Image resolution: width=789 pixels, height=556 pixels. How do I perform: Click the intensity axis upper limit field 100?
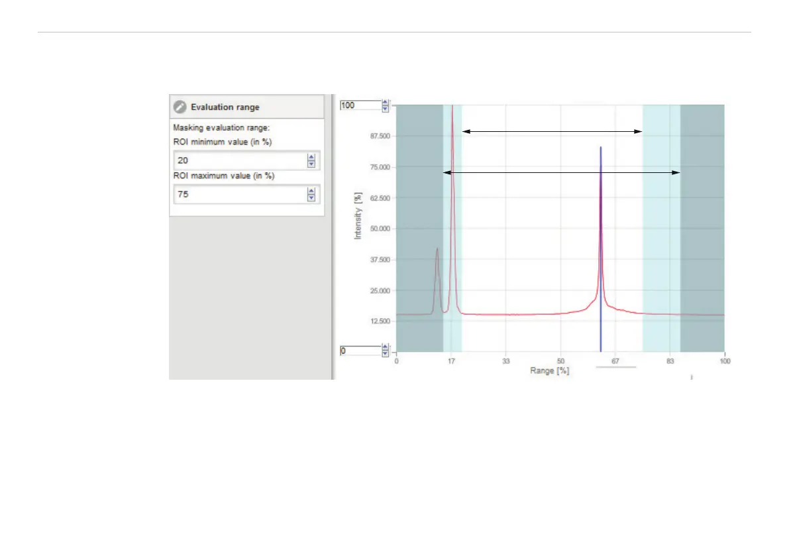click(360, 105)
